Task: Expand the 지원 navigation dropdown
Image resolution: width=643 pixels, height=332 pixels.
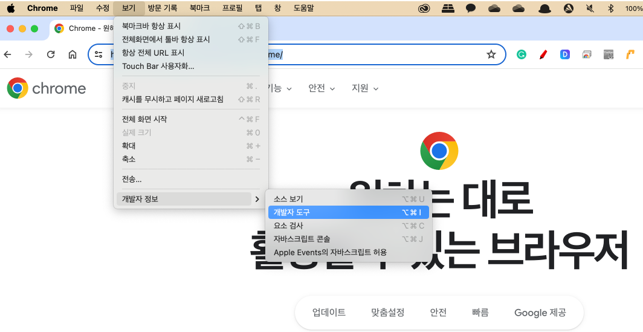Action: point(365,88)
